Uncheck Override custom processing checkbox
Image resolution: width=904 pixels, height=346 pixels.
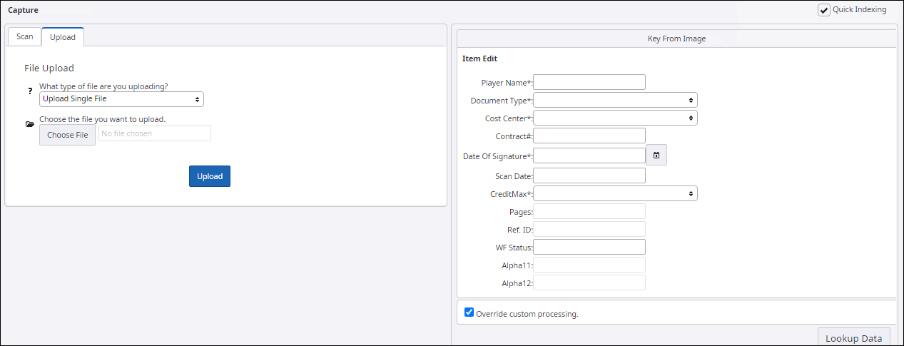click(469, 312)
